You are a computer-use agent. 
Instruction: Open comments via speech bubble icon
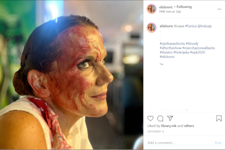(x=160, y=118)
